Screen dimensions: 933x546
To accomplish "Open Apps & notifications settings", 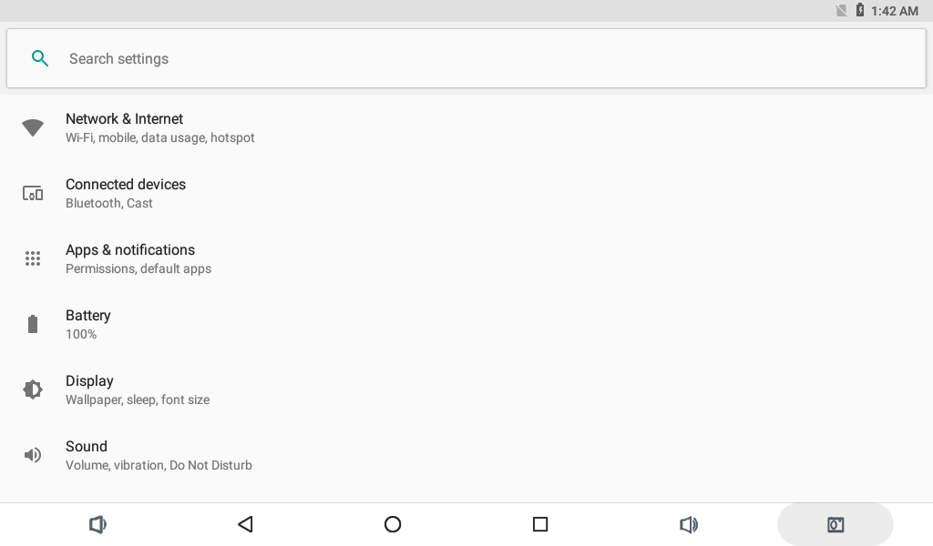I will 466,258.
